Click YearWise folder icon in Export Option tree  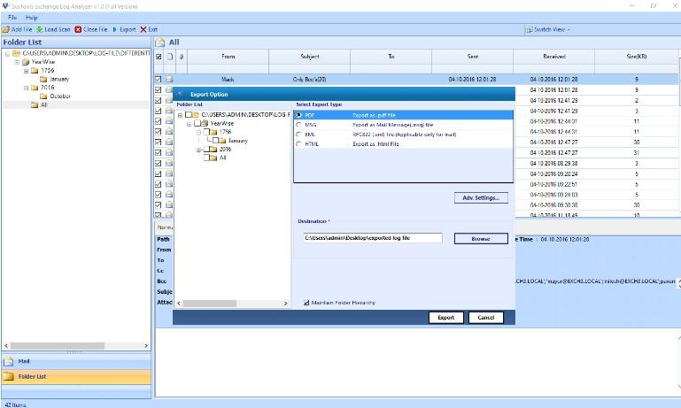pyautogui.click(x=205, y=123)
